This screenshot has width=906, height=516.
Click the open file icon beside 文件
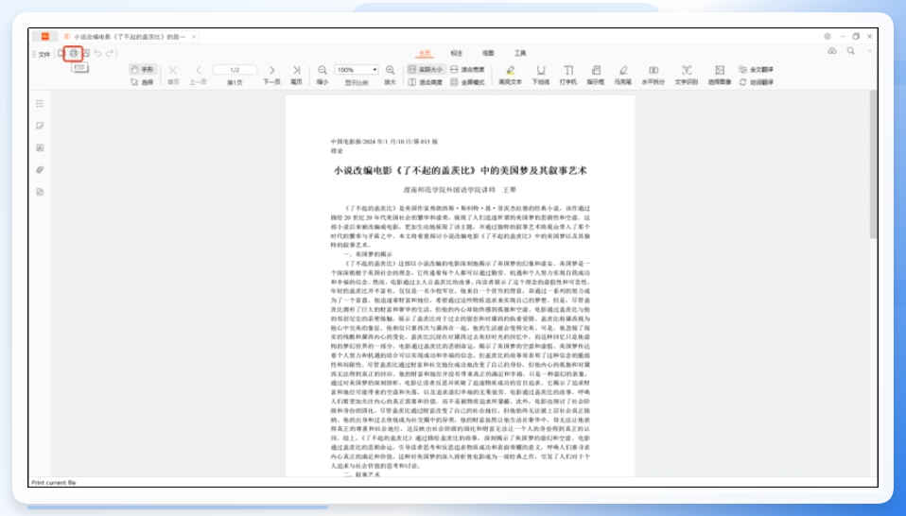pyautogui.click(x=61, y=53)
